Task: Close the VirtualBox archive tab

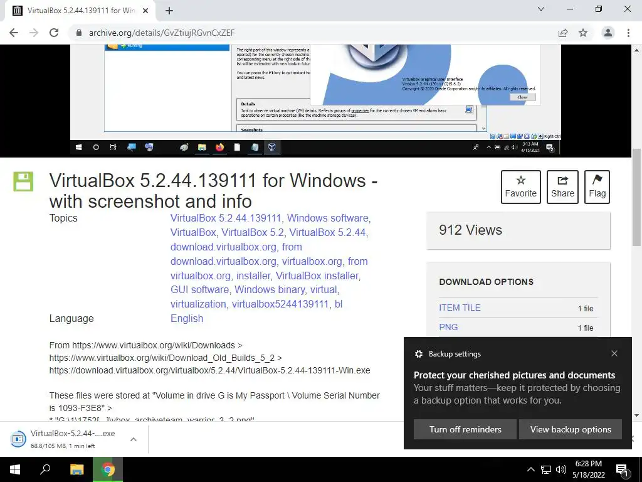Action: 145,11
